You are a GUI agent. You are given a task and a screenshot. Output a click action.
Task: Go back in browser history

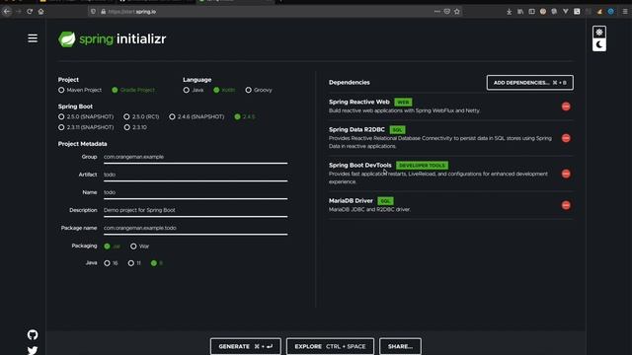(7, 11)
